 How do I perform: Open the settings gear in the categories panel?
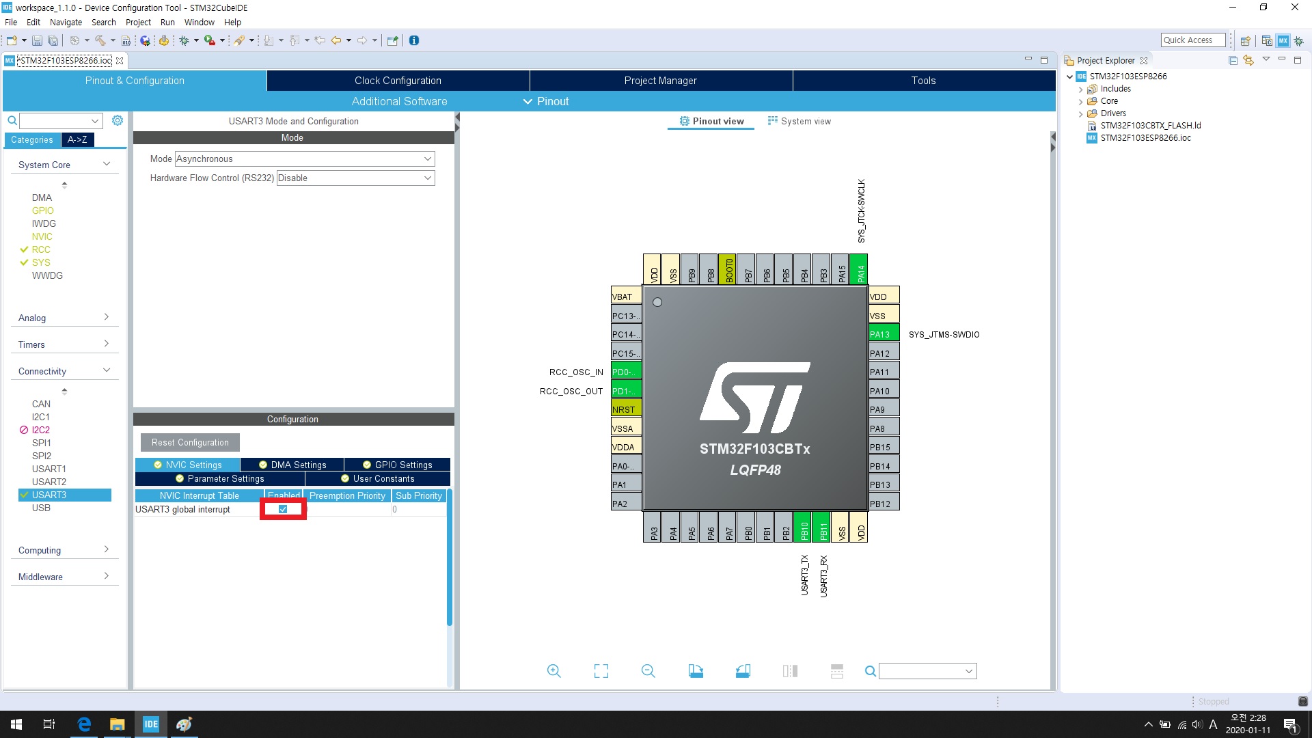[x=118, y=120]
